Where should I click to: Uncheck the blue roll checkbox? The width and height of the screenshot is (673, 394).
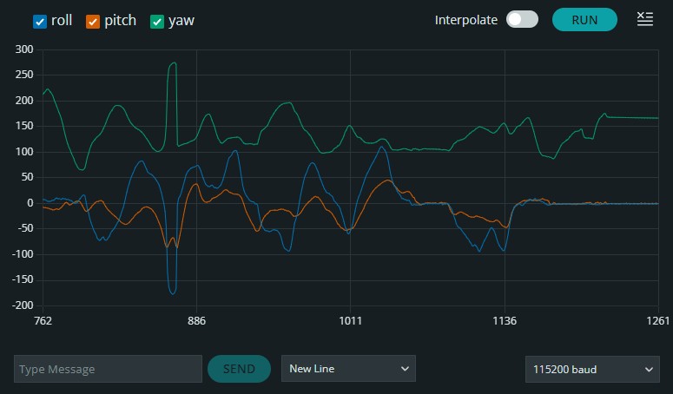click(x=40, y=21)
